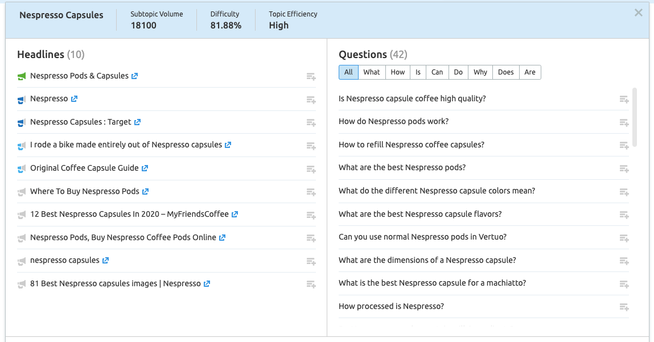
Task: Add 'How do Nespresso pods work?' question to list
Action: pyautogui.click(x=624, y=122)
